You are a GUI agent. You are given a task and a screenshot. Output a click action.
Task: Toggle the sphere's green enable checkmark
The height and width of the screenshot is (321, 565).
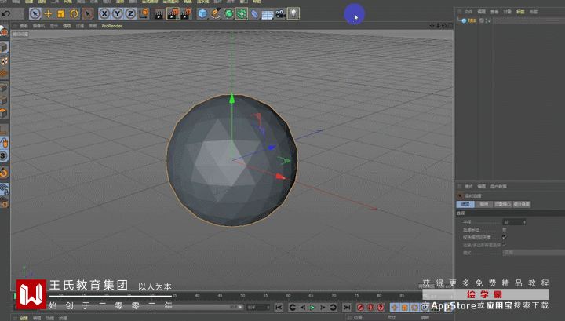[x=489, y=21]
